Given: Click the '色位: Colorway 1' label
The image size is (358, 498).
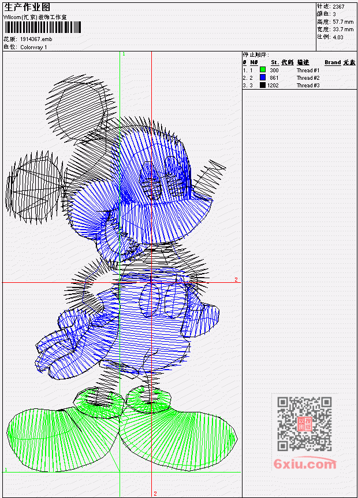Looking at the screenshot, I should pos(25,47).
